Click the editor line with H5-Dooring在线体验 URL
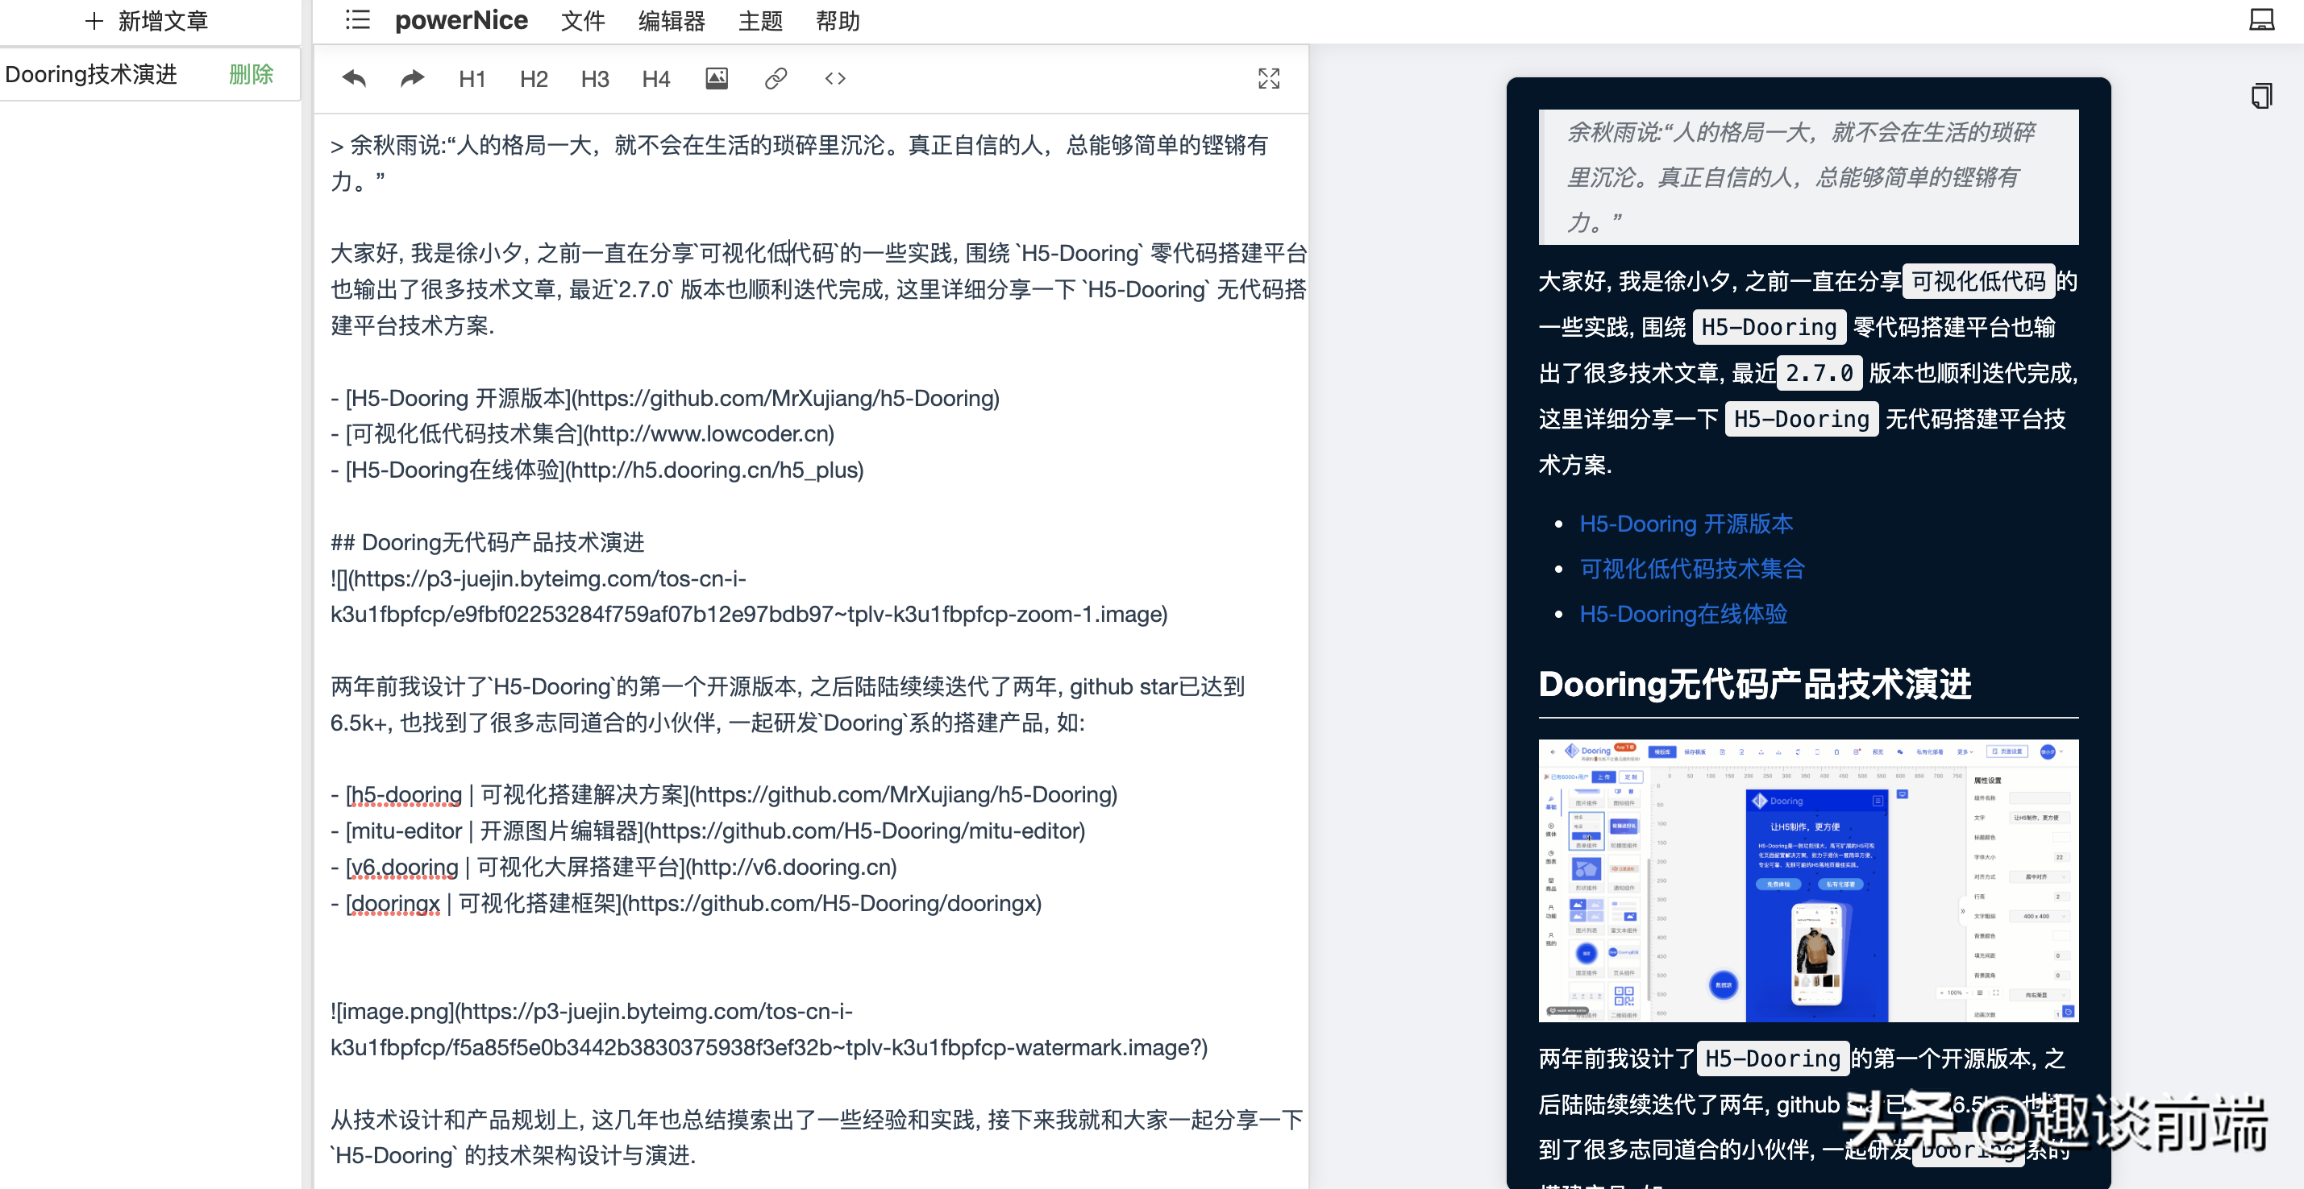 click(x=597, y=470)
